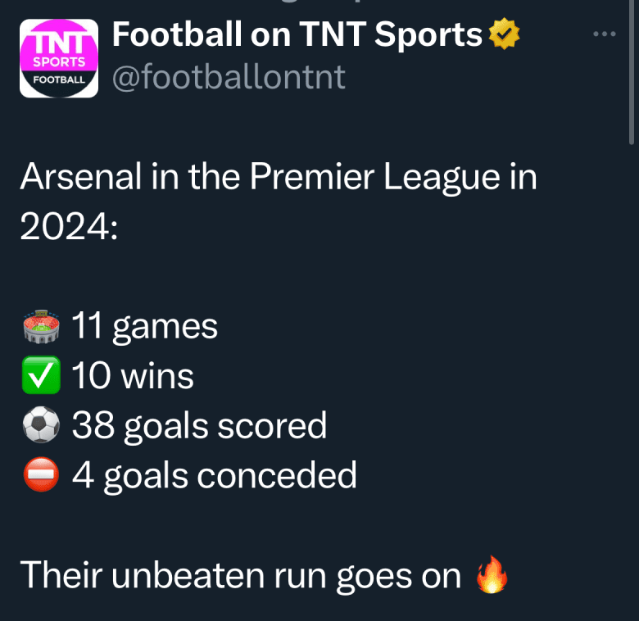Click the red no-entry emoji

[41, 475]
